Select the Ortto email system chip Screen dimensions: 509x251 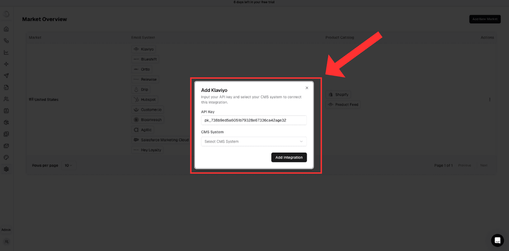tap(142, 69)
